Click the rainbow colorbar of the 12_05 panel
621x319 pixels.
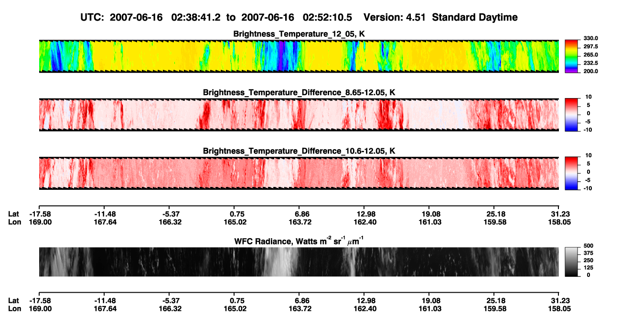571,56
